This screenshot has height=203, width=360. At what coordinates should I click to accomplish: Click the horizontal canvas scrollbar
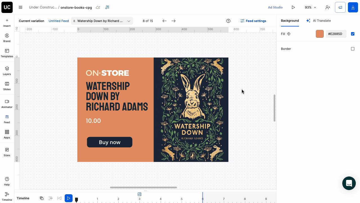click(x=143, y=187)
